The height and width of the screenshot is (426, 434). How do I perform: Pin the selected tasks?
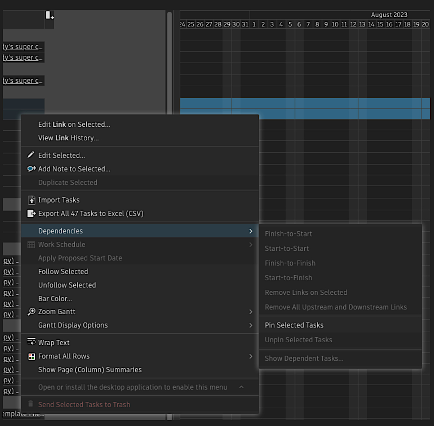click(x=294, y=325)
